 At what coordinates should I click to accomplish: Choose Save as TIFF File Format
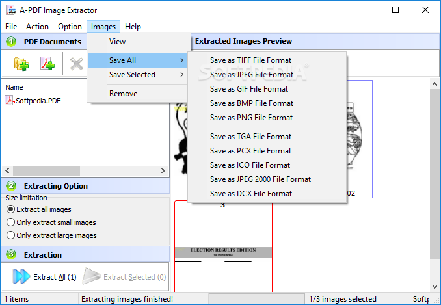[x=267, y=60]
